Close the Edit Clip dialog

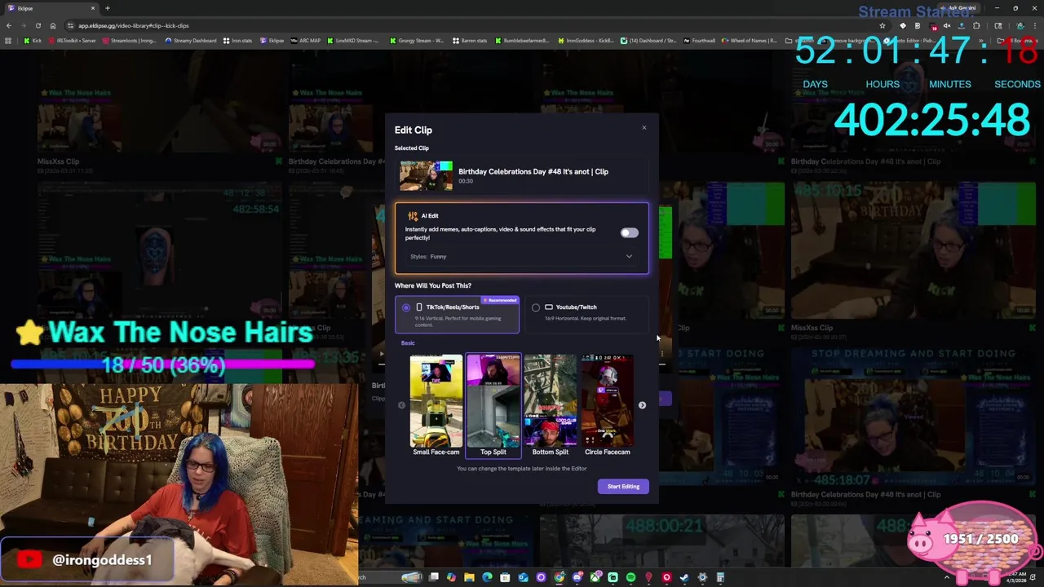pyautogui.click(x=644, y=127)
